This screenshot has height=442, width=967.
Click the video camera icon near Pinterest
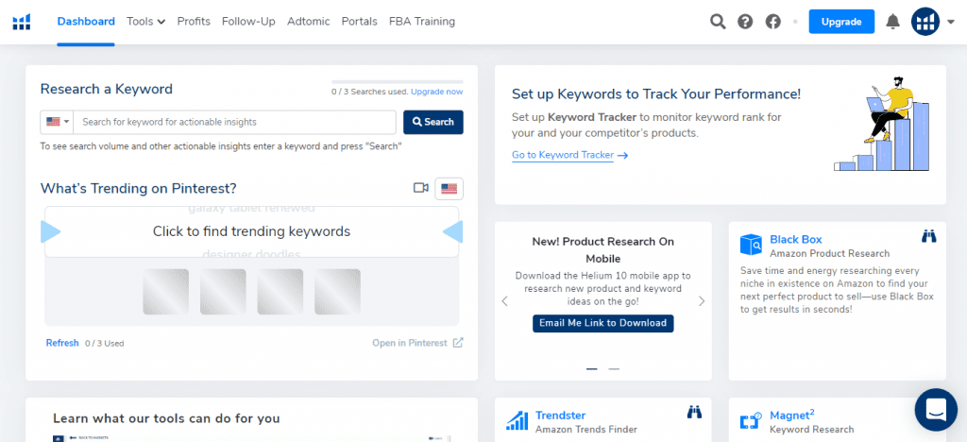coord(420,188)
